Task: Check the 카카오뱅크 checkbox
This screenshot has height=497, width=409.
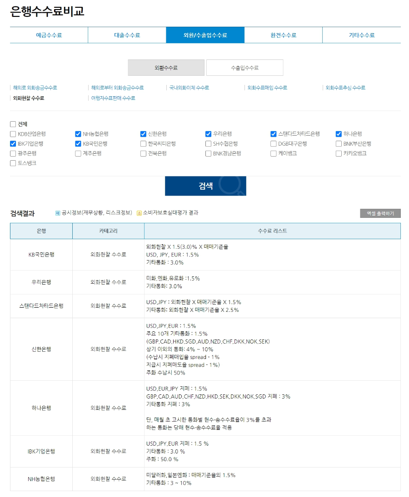Action: [339, 153]
